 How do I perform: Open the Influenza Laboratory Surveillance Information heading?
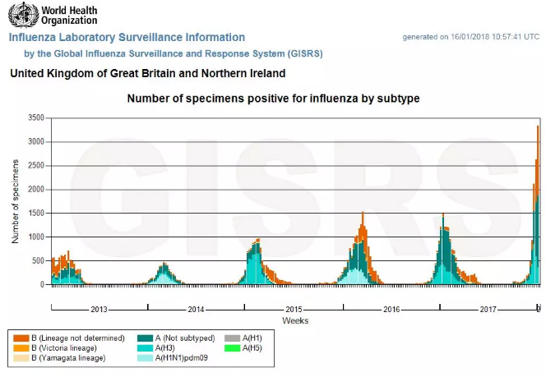pyautogui.click(x=127, y=38)
